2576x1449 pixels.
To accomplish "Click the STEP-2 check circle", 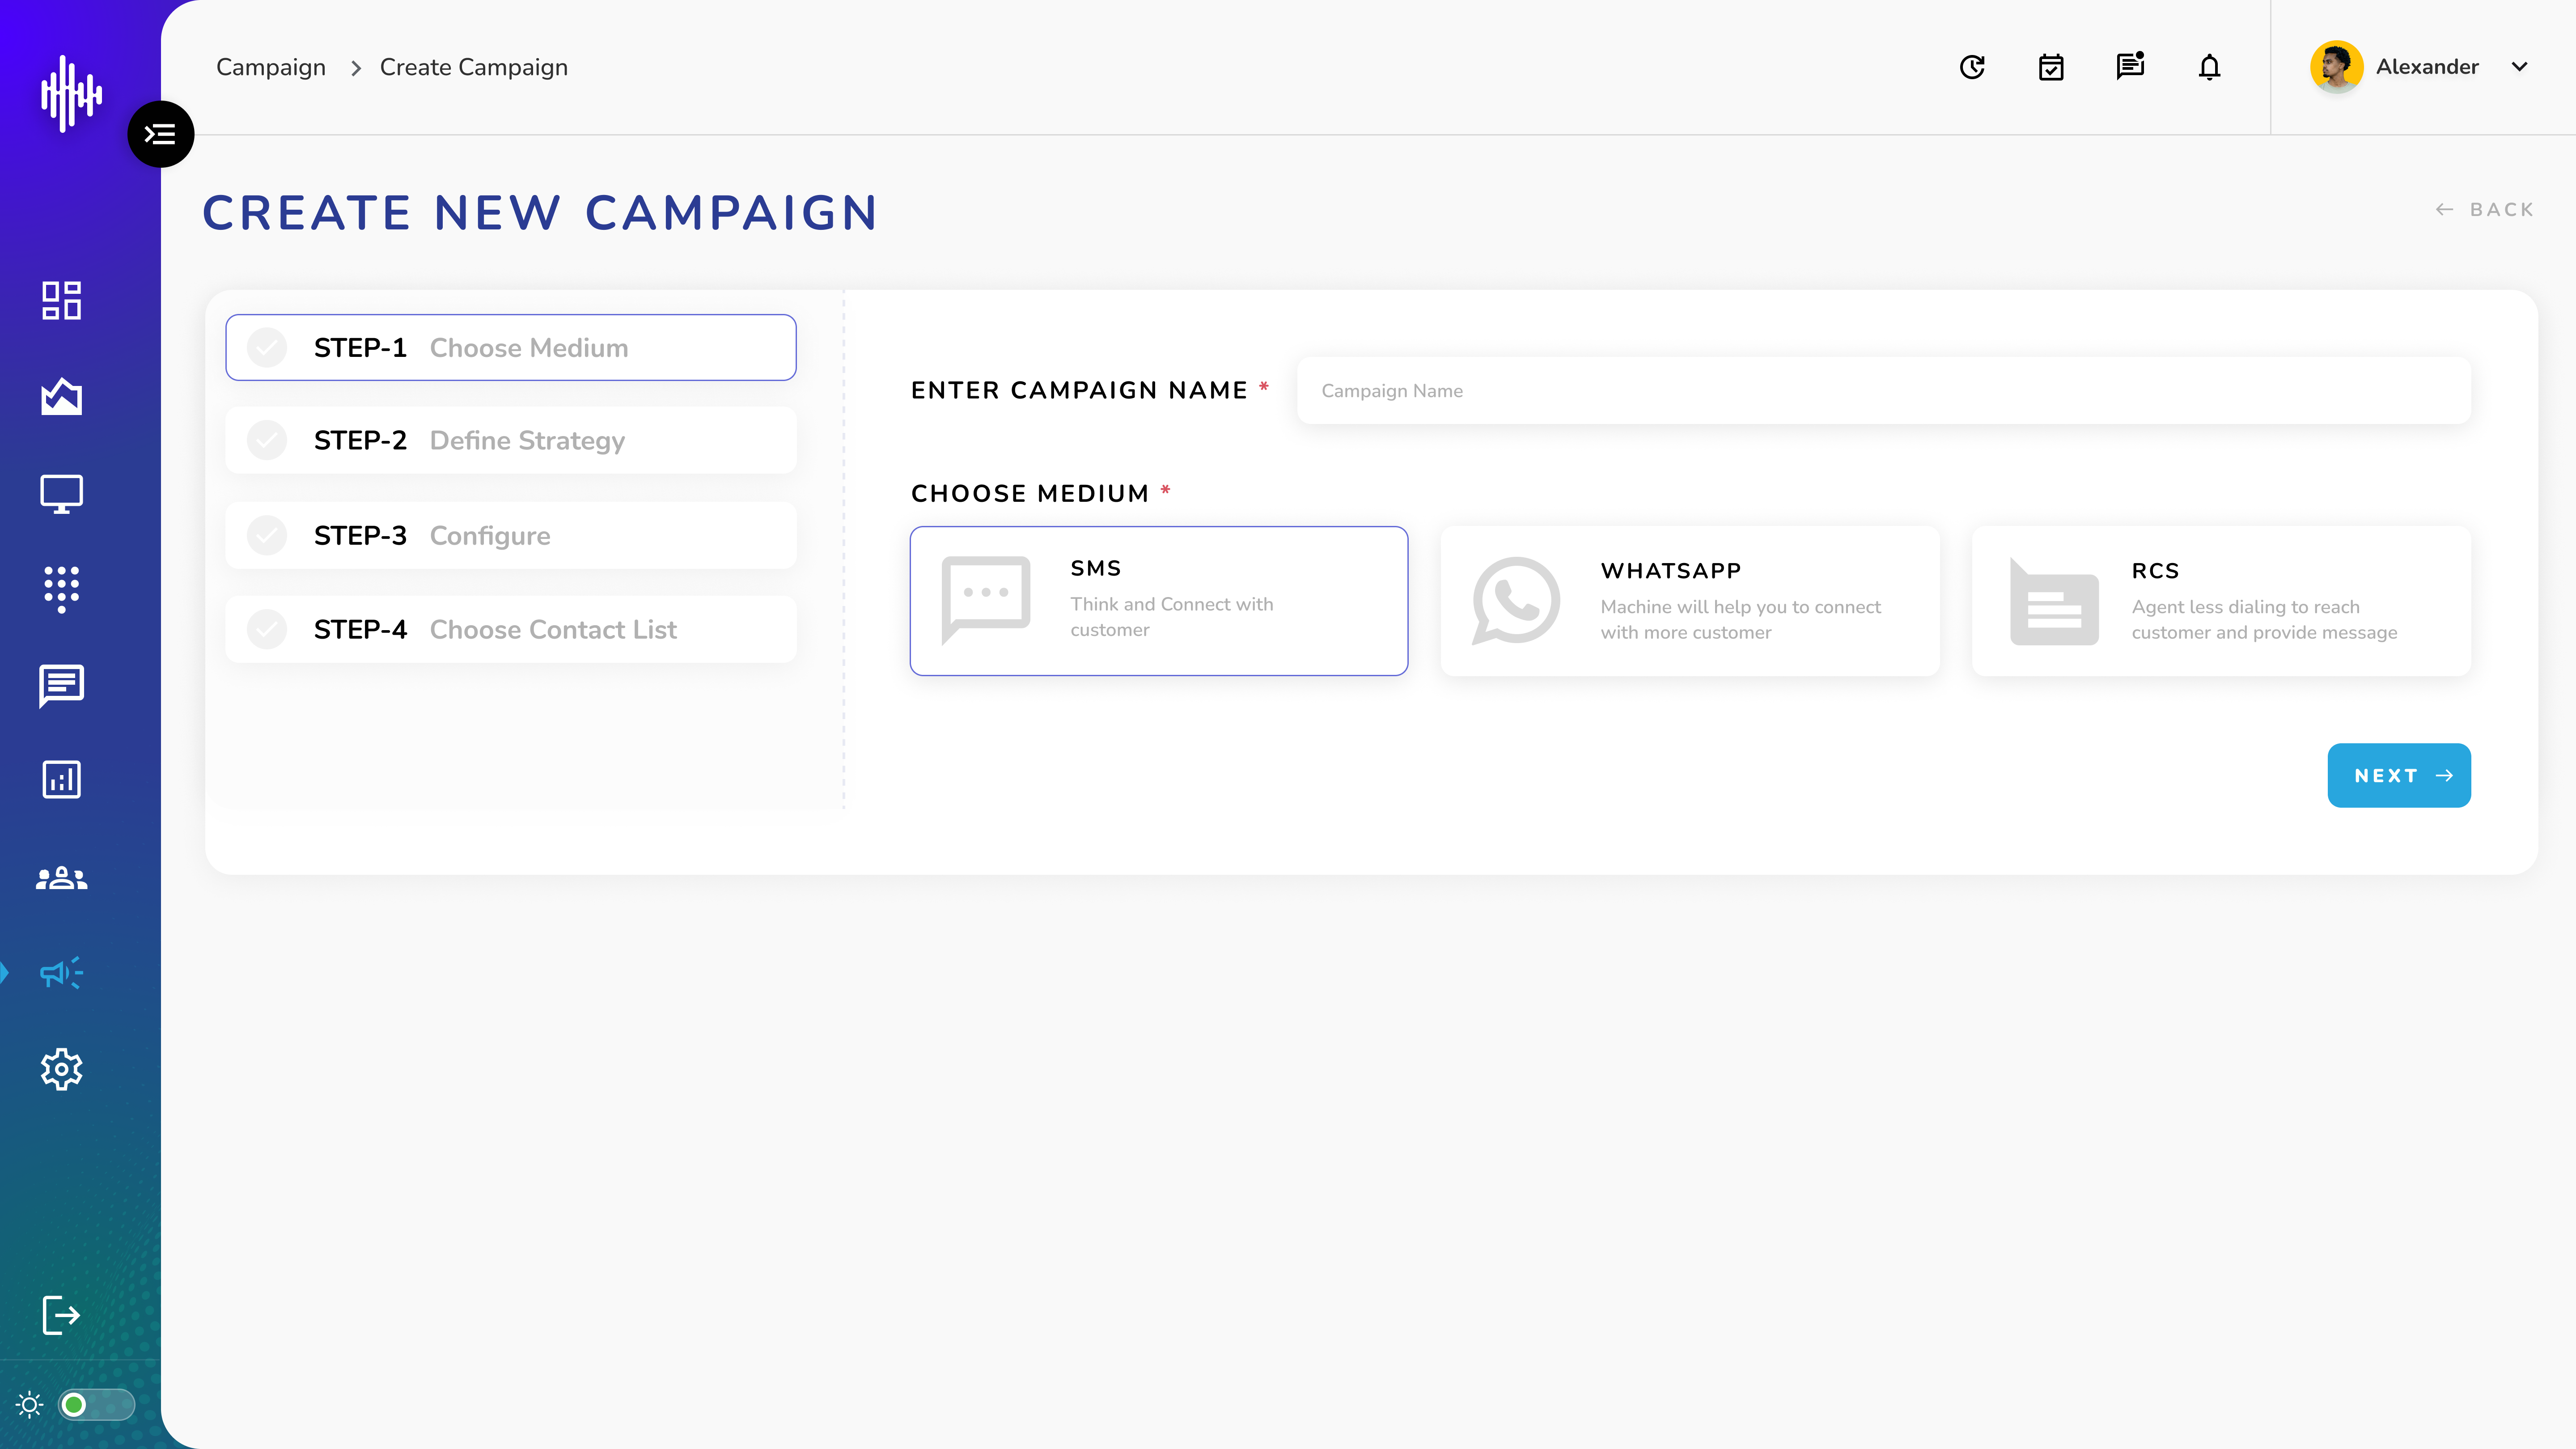I will pos(267,440).
